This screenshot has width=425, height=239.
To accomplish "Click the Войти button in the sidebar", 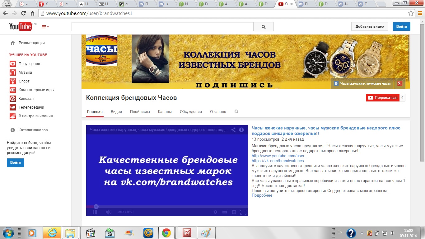I will point(16,162).
